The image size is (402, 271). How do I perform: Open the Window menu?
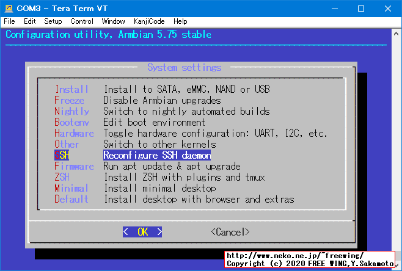(113, 21)
